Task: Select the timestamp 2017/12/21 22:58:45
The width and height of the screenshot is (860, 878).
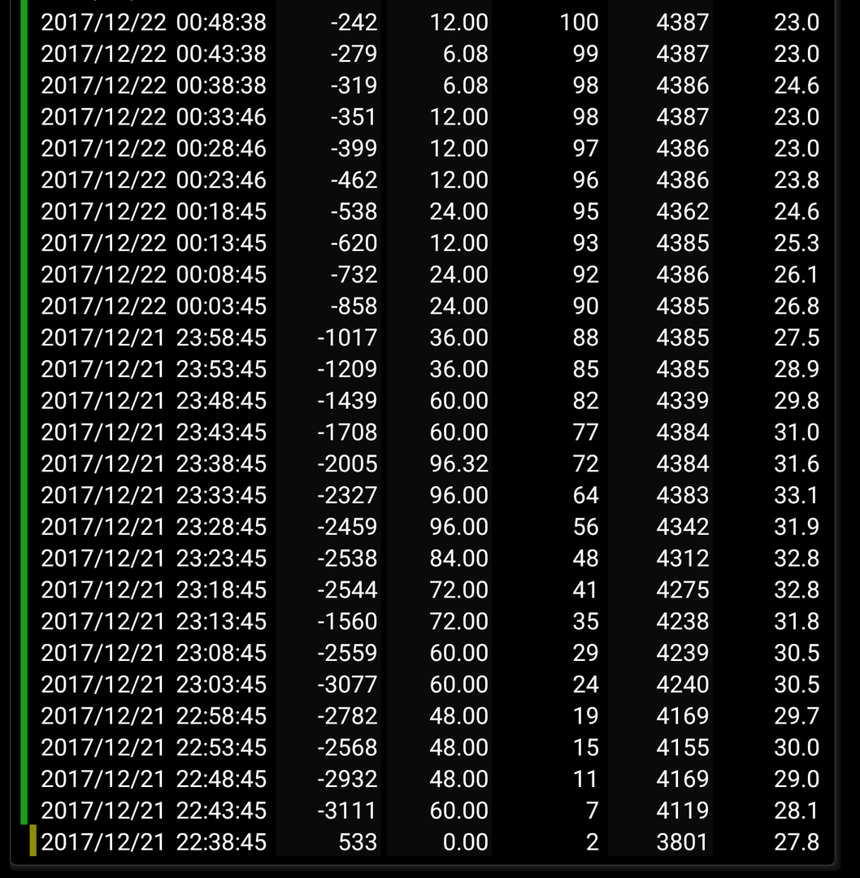Action: click(154, 716)
